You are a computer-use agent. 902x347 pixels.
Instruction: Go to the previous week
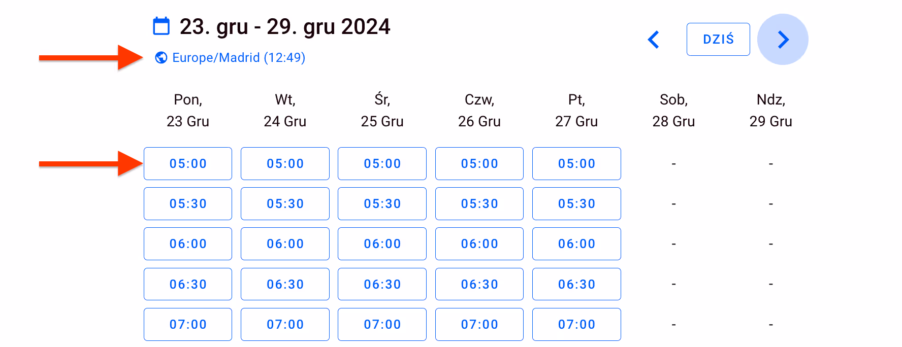[654, 40]
